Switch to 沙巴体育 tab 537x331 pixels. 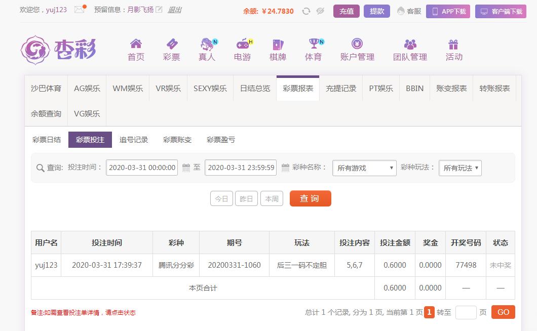tap(46, 88)
